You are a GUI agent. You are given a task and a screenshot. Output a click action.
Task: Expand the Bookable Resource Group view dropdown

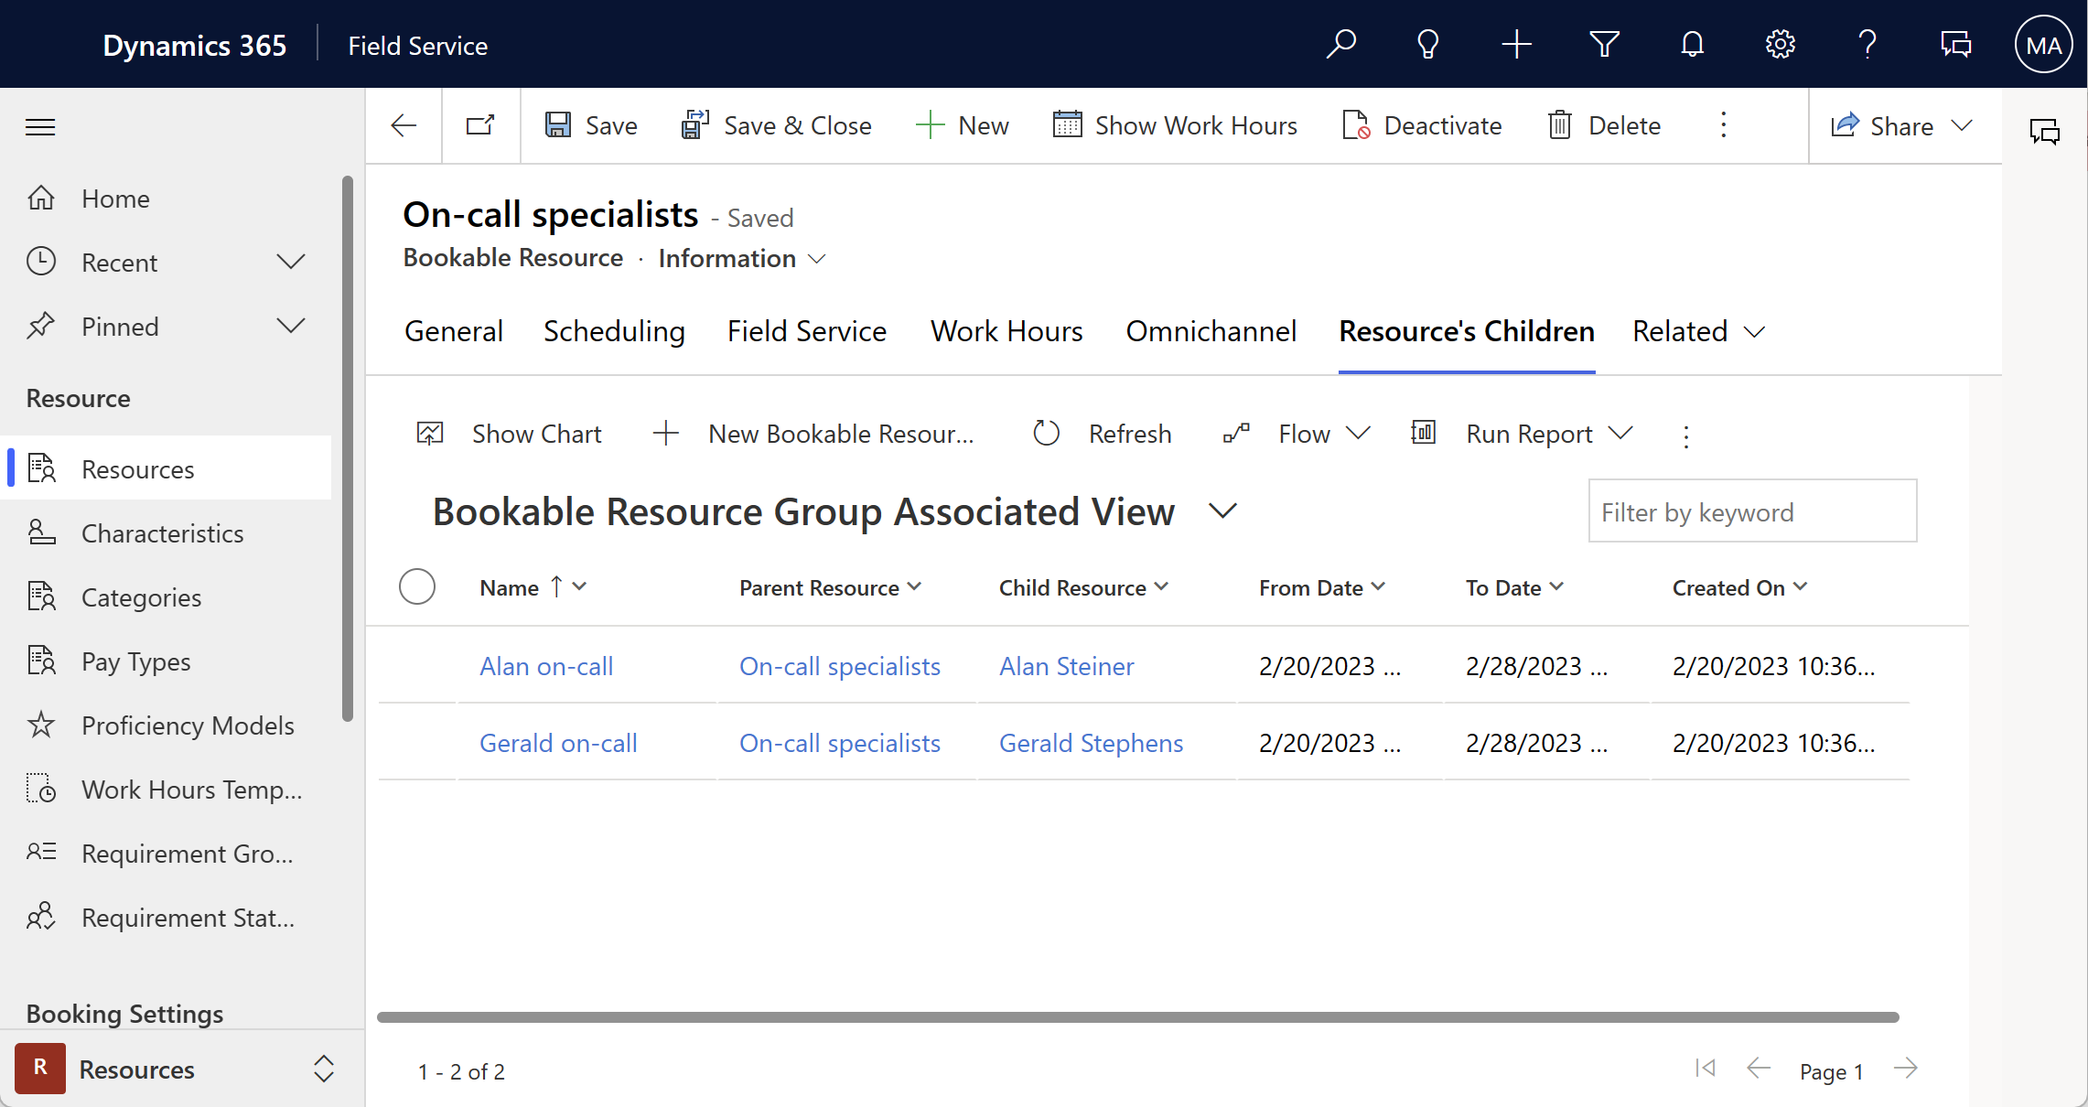(x=1221, y=511)
